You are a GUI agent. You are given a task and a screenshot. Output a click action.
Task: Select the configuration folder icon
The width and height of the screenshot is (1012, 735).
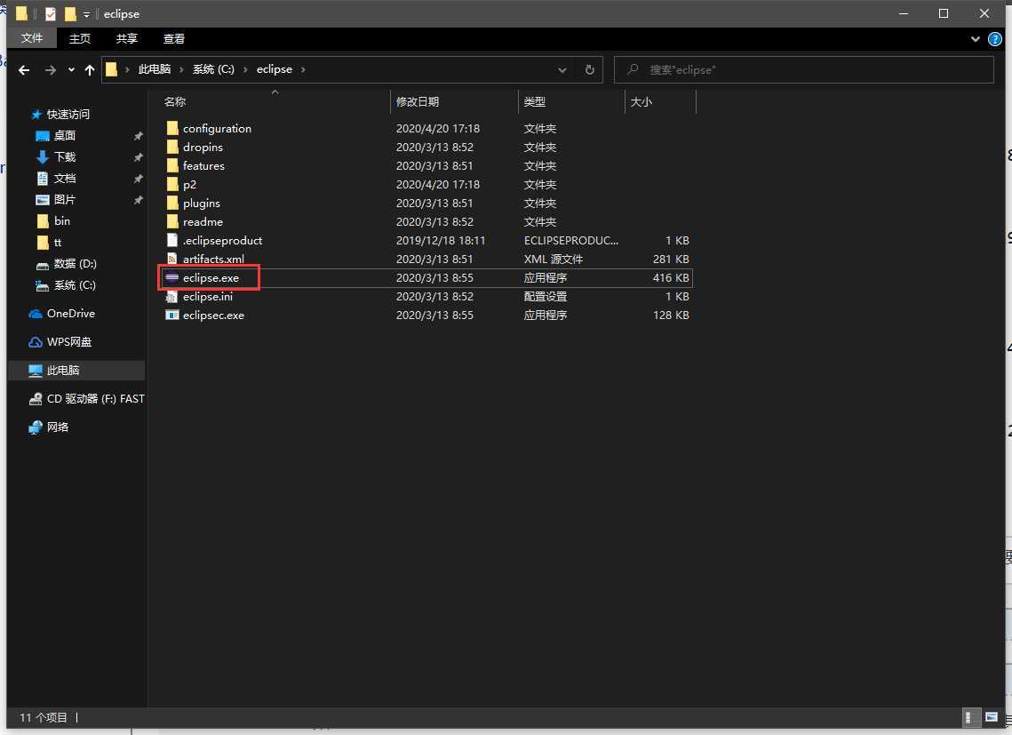(171, 129)
